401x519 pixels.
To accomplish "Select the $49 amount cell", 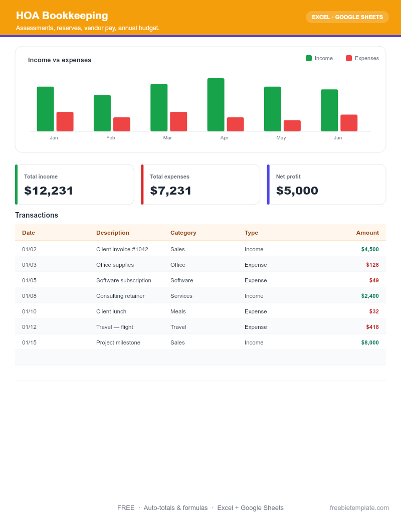I will [374, 280].
